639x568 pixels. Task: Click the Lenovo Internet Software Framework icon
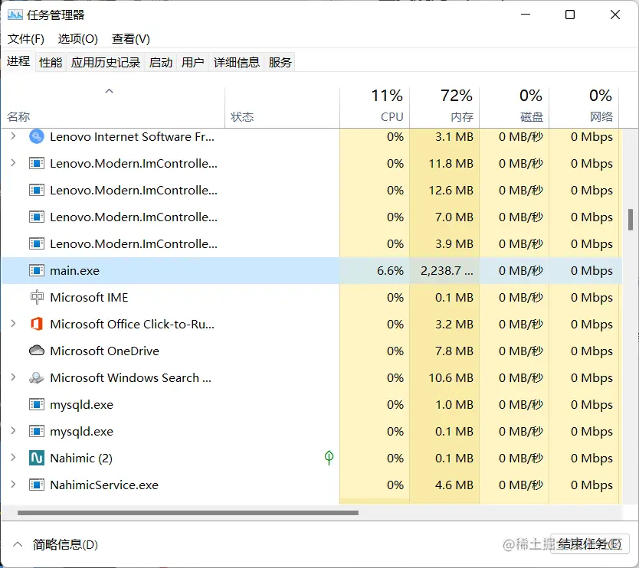(x=37, y=136)
